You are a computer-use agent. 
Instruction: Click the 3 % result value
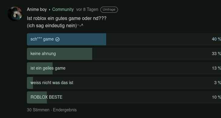click(217, 83)
